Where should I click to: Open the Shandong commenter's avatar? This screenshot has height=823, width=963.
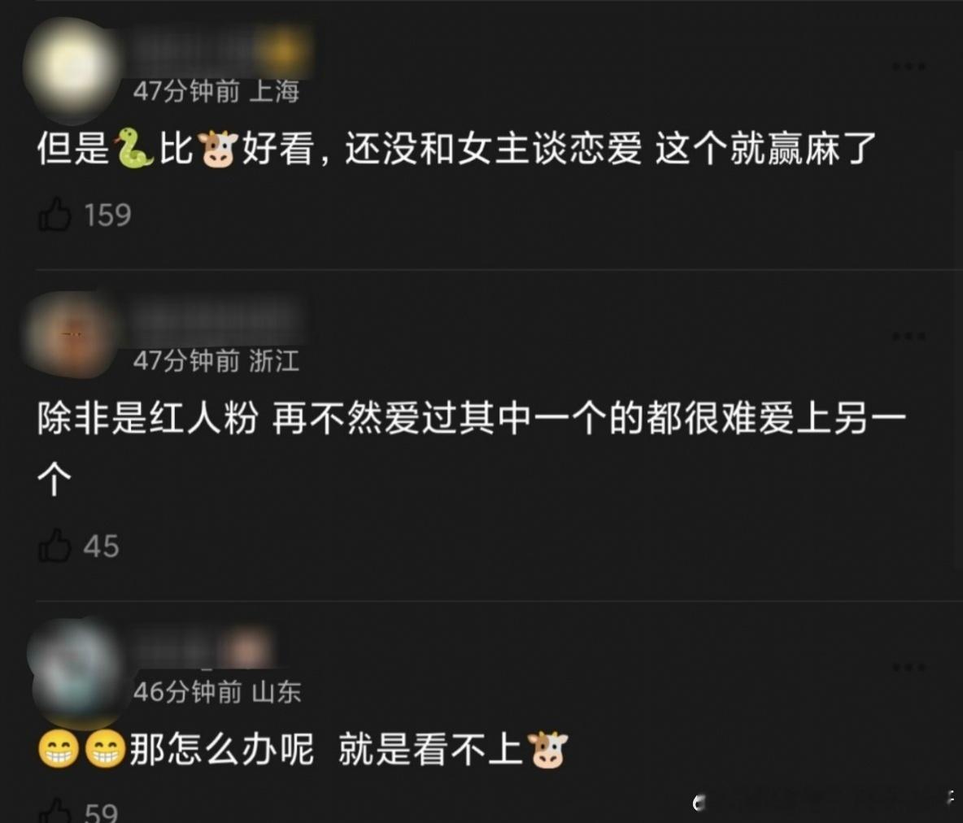76,673
